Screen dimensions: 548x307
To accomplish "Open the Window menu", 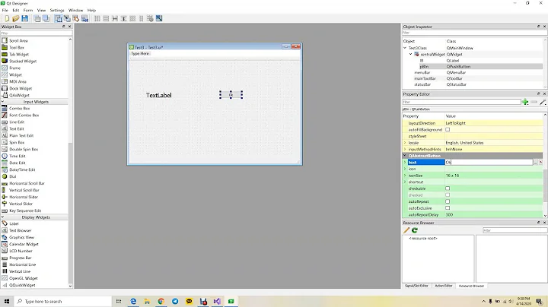I will click(75, 10).
